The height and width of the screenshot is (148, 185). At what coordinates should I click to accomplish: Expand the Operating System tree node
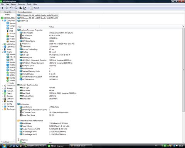pyautogui.click(x=2, y=47)
